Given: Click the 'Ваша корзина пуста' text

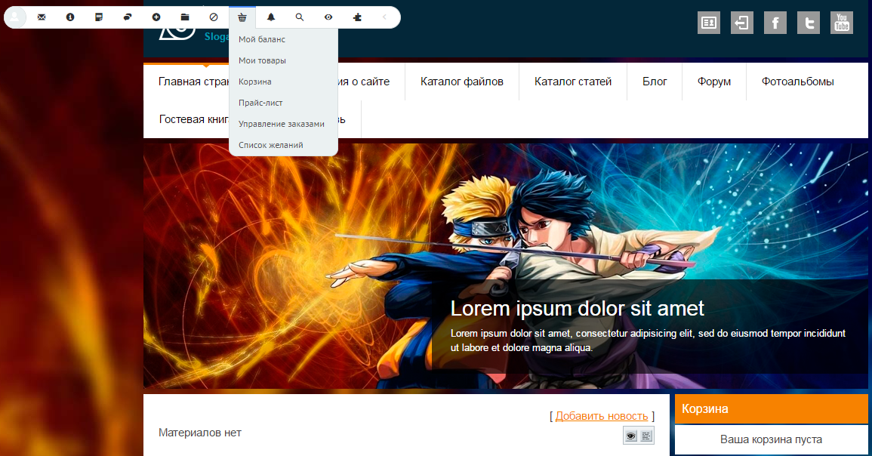Looking at the screenshot, I should [x=772, y=439].
